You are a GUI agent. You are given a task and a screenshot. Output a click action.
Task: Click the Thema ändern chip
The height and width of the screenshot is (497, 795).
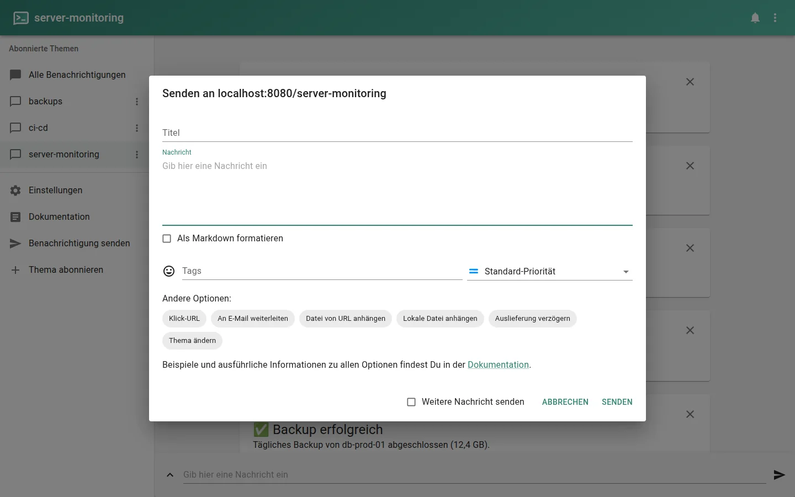[192, 341]
